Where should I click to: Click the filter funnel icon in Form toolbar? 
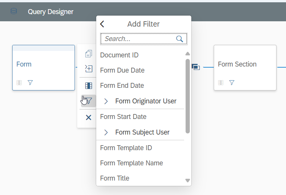pos(89,101)
